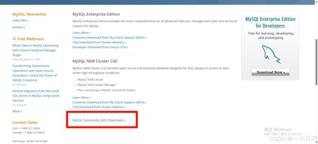Open Enterprise Edition Customer Download from MOS

click(x=110, y=37)
